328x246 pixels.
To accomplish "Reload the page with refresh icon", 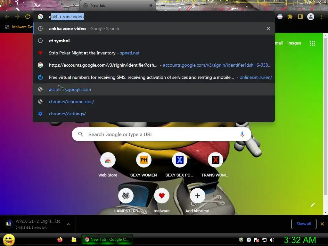I will click(x=28, y=17).
